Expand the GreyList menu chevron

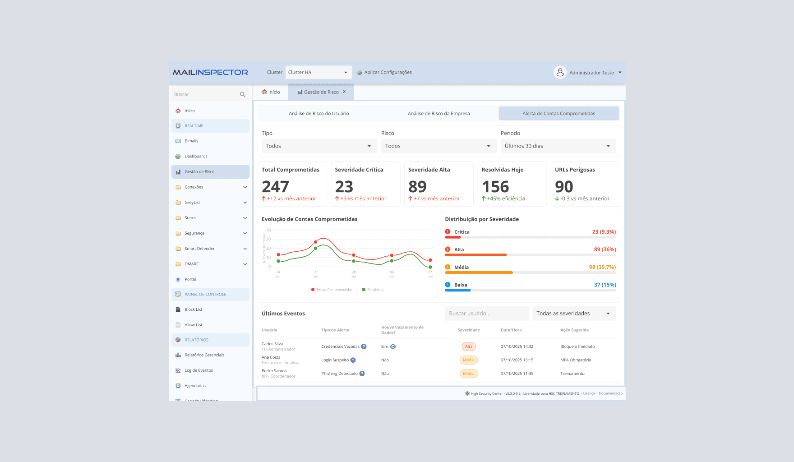245,203
